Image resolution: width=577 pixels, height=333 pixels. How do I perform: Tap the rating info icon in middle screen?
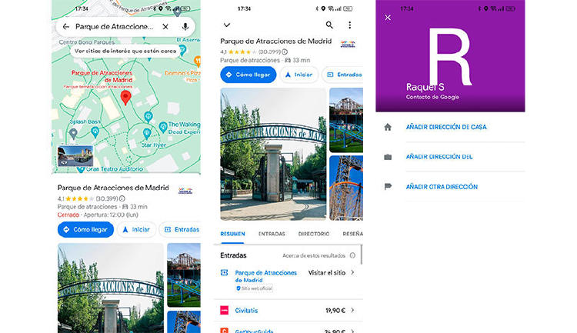point(285,52)
